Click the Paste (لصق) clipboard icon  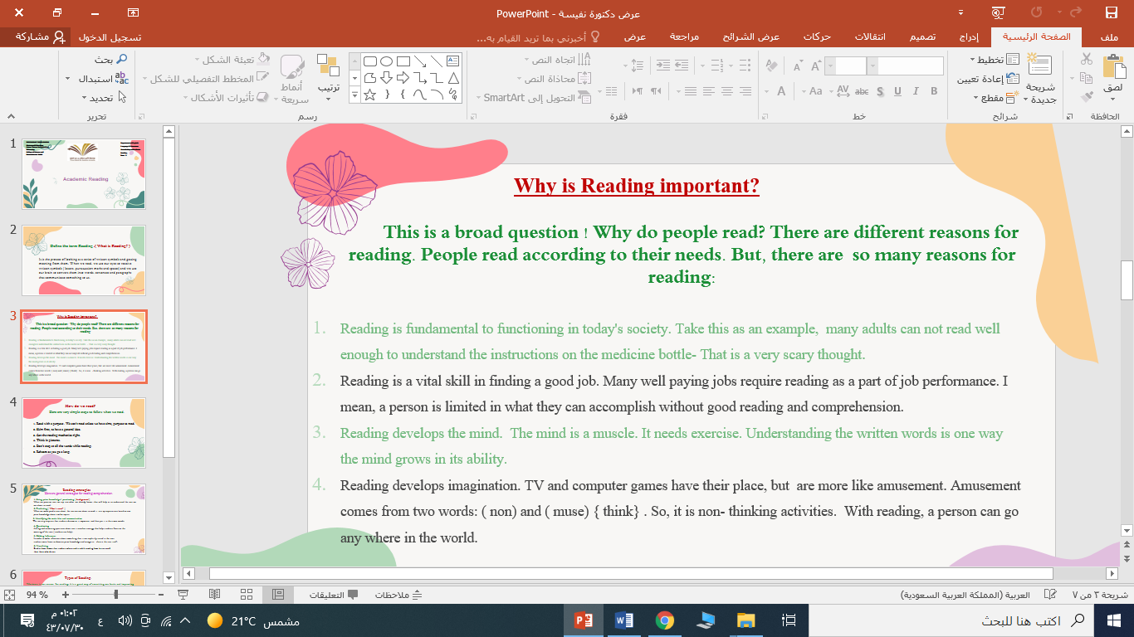click(1113, 68)
